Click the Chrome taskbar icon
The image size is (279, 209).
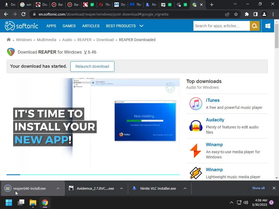(45, 202)
